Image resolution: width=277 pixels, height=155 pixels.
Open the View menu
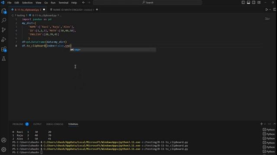tap(39, 3)
